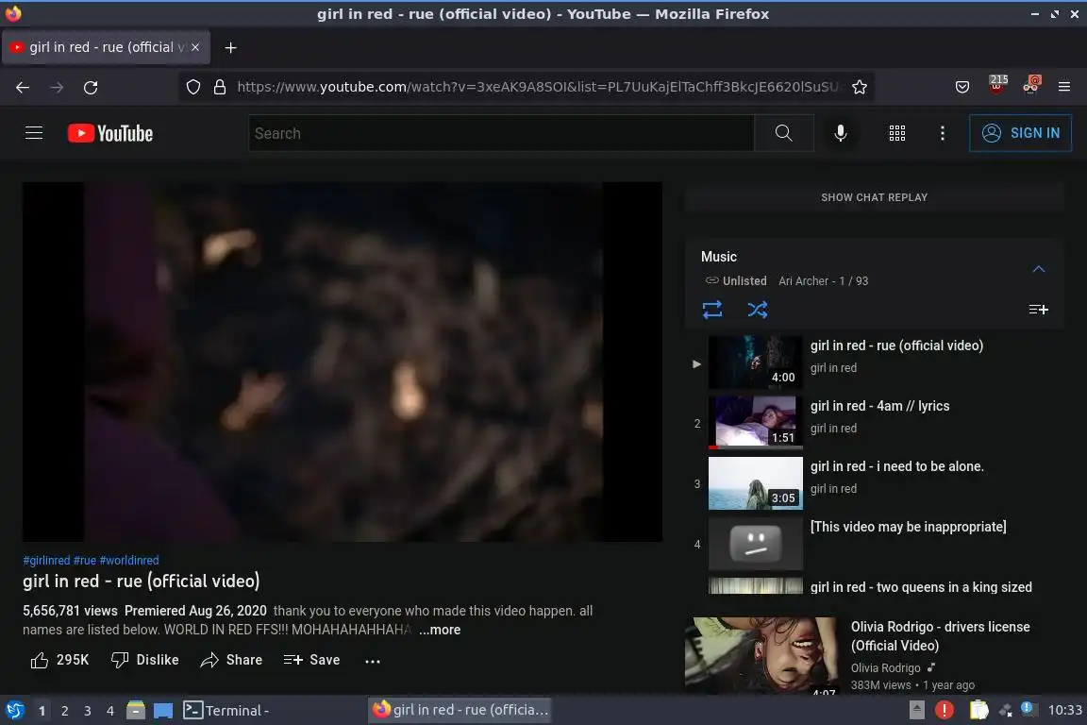Click the address bar URL
The image size is (1087, 725).
tap(538, 87)
